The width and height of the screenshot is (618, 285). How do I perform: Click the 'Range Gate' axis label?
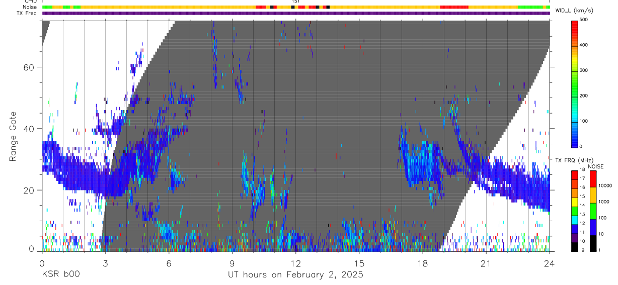[13, 136]
